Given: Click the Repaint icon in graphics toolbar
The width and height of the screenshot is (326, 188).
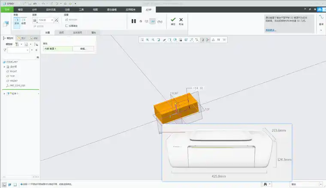Looking at the screenshot, I should pyautogui.click(x=158, y=40).
